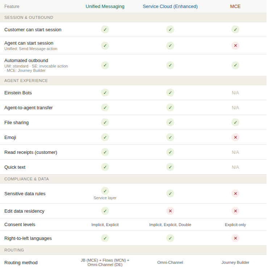The height and width of the screenshot is (270, 268).
Task: Click the SESSION & OUTBOUND section heading
Action: (x=29, y=17)
